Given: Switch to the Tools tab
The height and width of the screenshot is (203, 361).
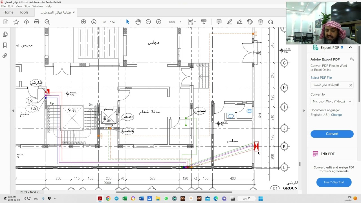Looking at the screenshot, I should click(24, 12).
